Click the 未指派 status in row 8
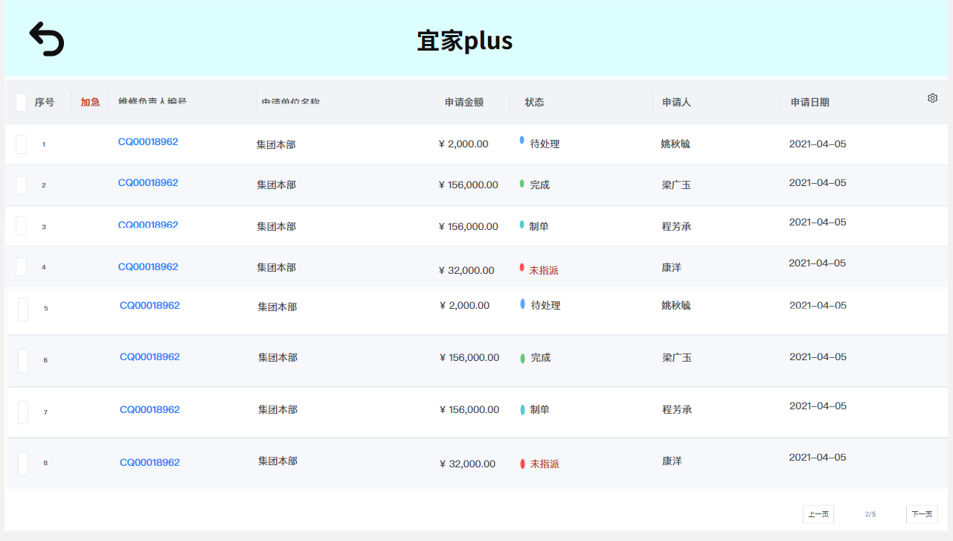Image resolution: width=953 pixels, height=541 pixels. 545,464
